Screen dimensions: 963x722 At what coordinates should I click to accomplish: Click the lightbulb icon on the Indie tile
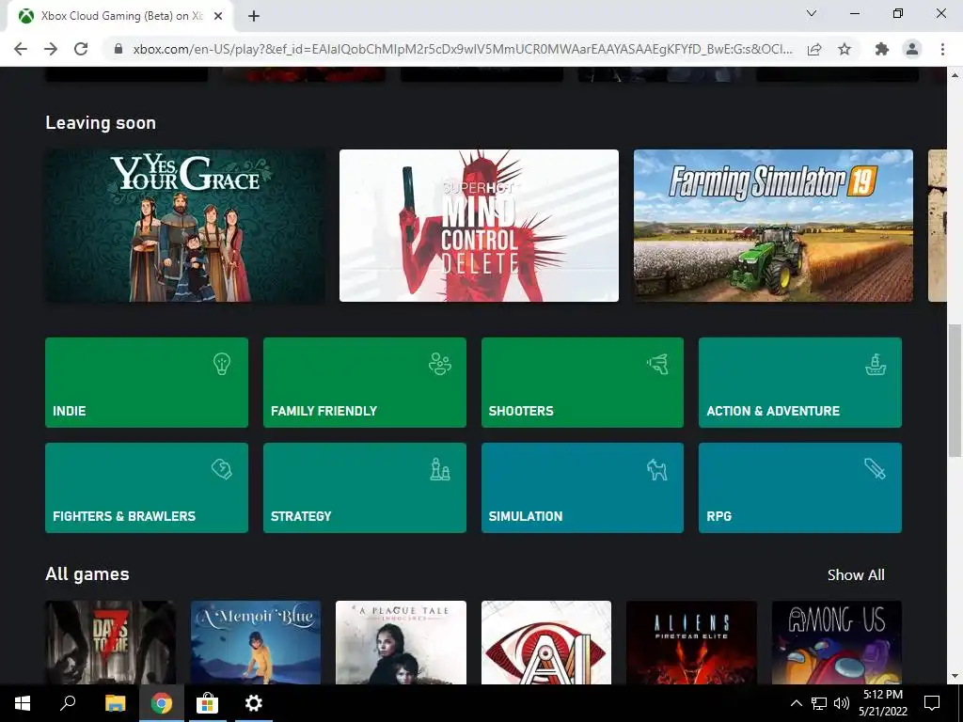pyautogui.click(x=222, y=364)
